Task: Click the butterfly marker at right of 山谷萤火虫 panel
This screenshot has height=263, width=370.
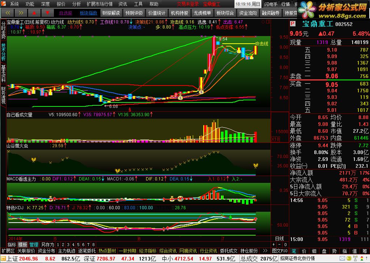Action: 256,166
